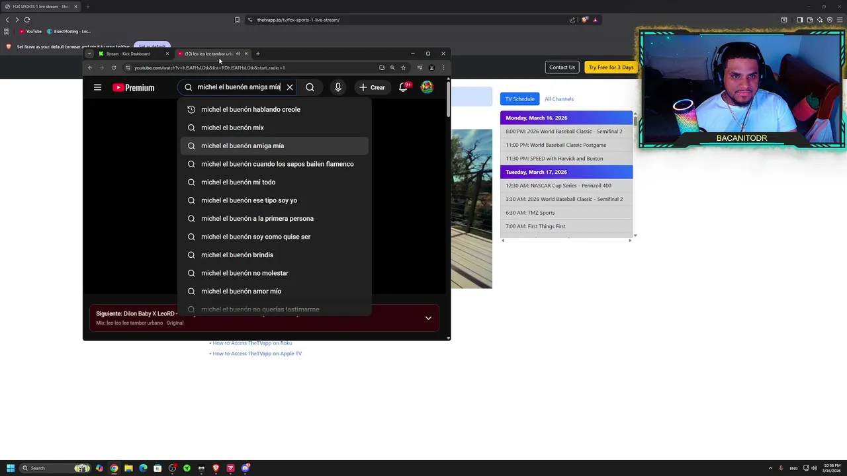Open the YouTube bookmark in Brave's bar
The width and height of the screenshot is (847, 476).
(x=30, y=31)
